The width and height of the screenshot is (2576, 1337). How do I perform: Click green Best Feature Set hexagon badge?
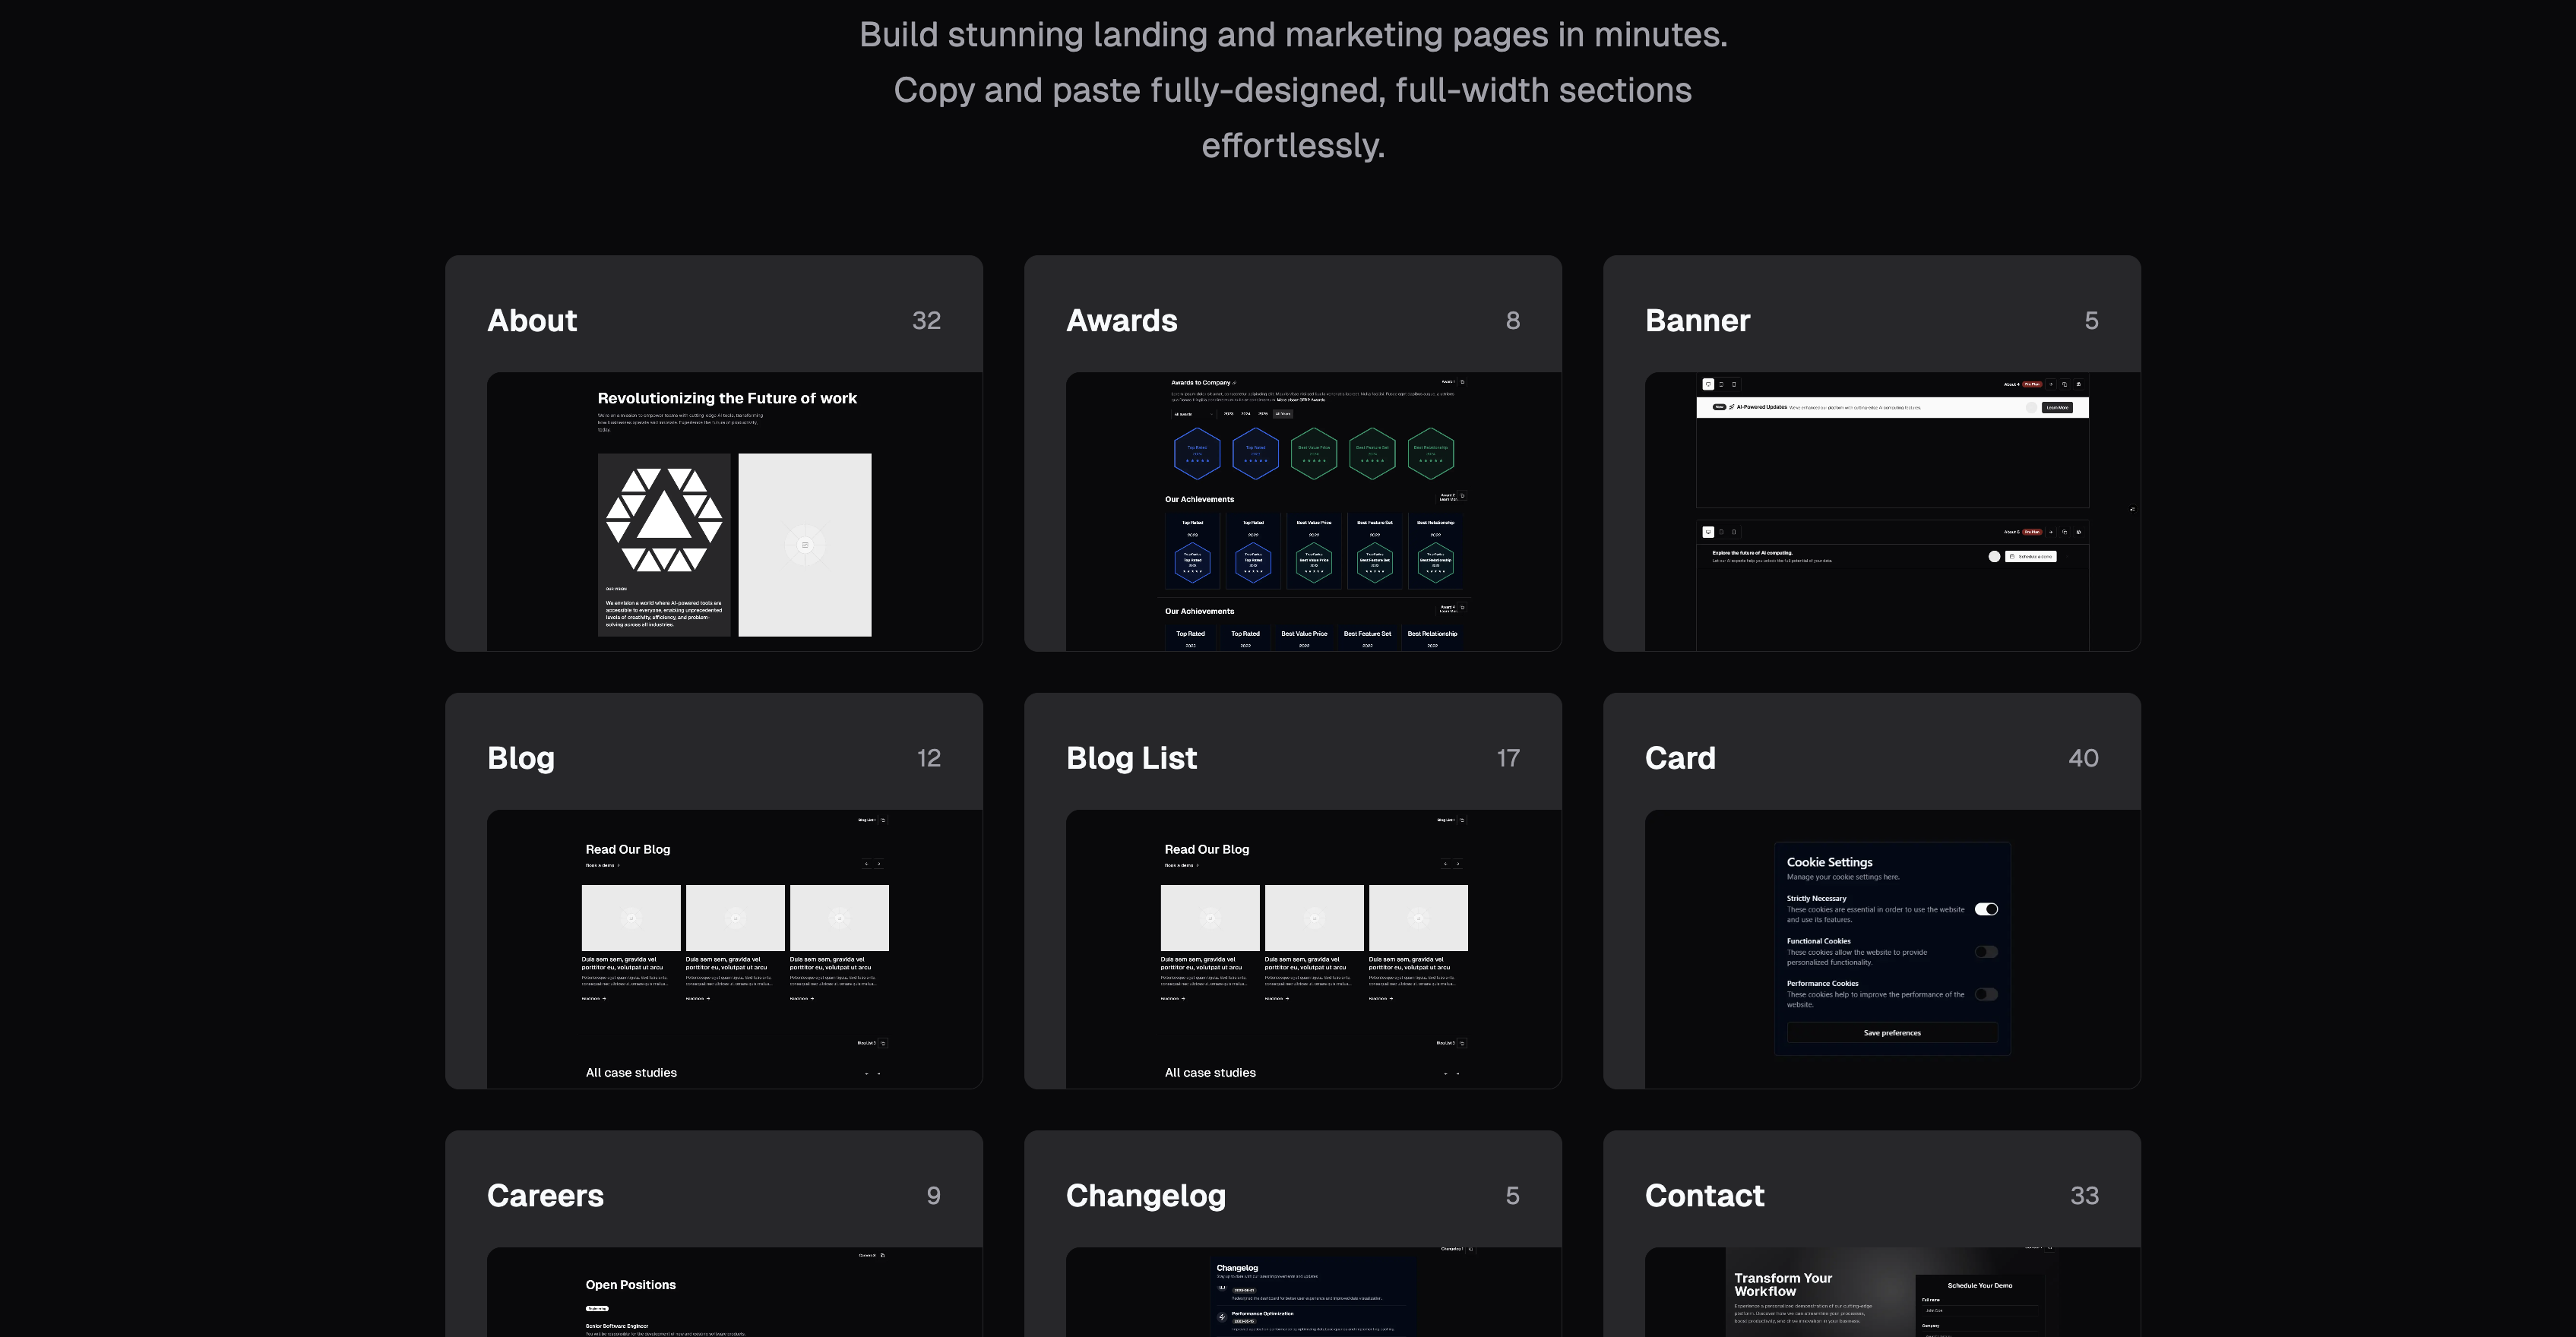point(1372,453)
